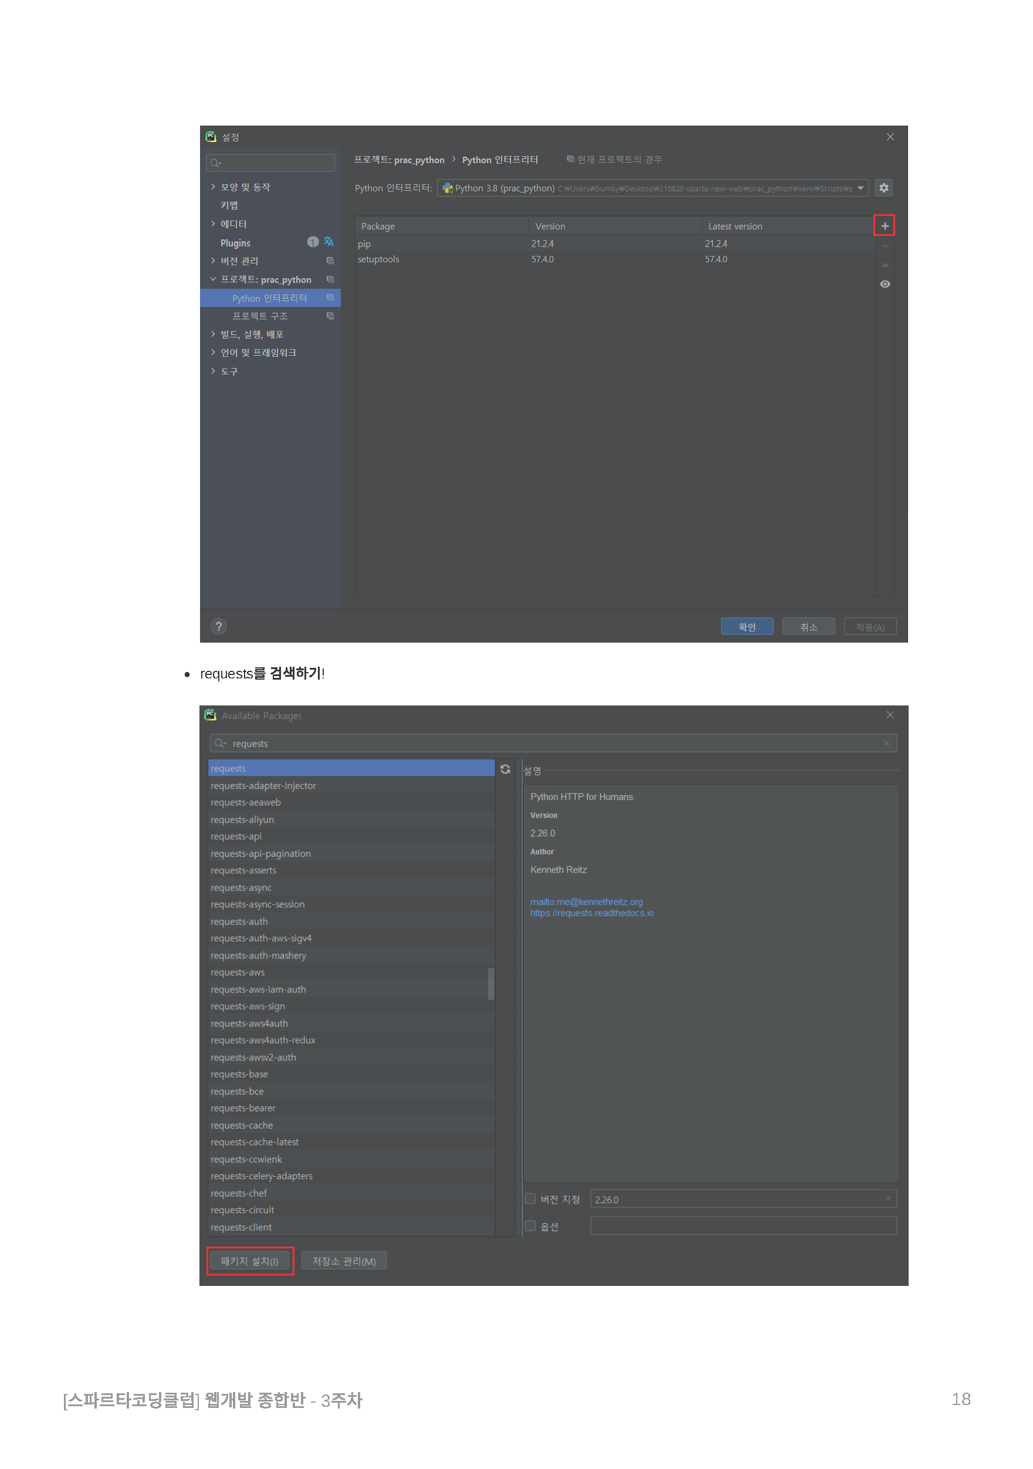
Task: Select requests-async-session in the list
Action: click(351, 903)
